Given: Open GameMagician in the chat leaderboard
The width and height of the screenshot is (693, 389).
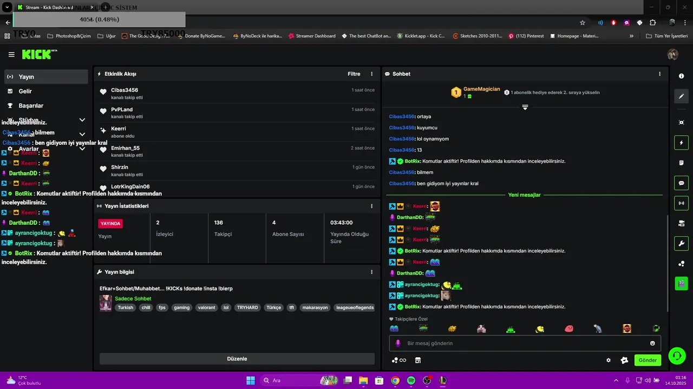Looking at the screenshot, I should click(x=481, y=89).
